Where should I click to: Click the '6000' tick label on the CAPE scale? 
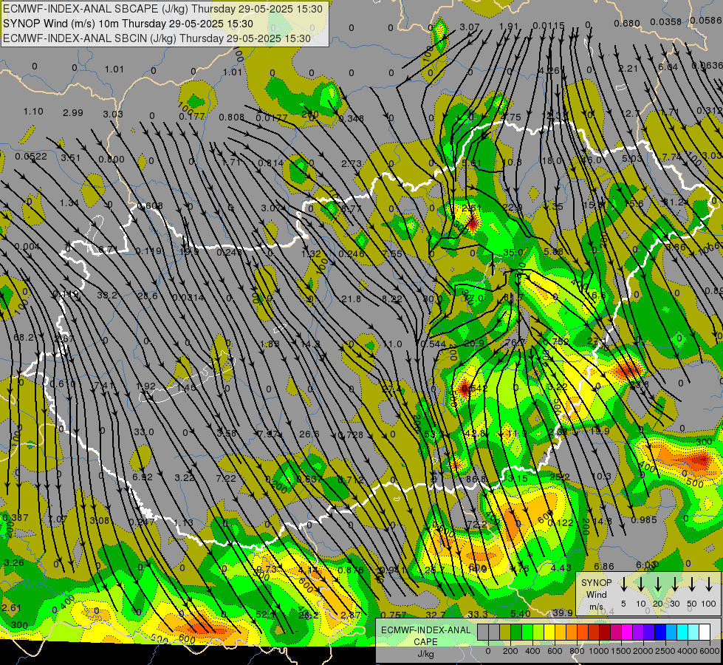click(x=709, y=651)
